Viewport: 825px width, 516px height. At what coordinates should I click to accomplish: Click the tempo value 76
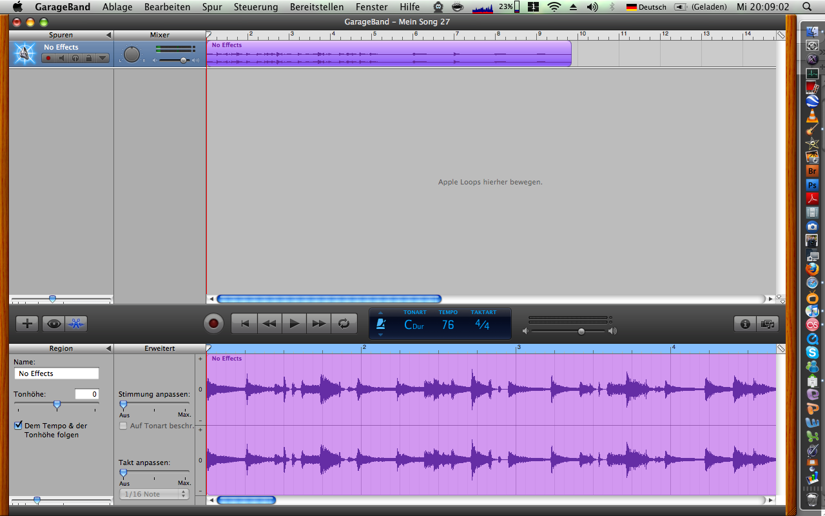pos(448,324)
